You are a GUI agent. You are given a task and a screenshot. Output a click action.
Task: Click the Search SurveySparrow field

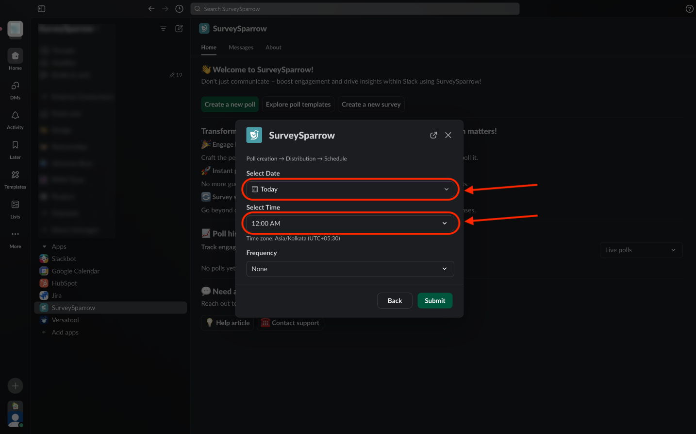pyautogui.click(x=355, y=9)
